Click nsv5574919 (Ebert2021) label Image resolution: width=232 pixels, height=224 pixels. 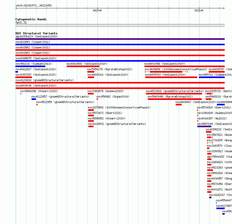click(x=214, y=107)
